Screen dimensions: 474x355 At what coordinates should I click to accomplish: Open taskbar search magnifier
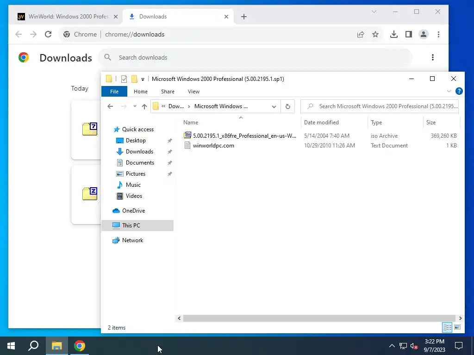(x=33, y=346)
